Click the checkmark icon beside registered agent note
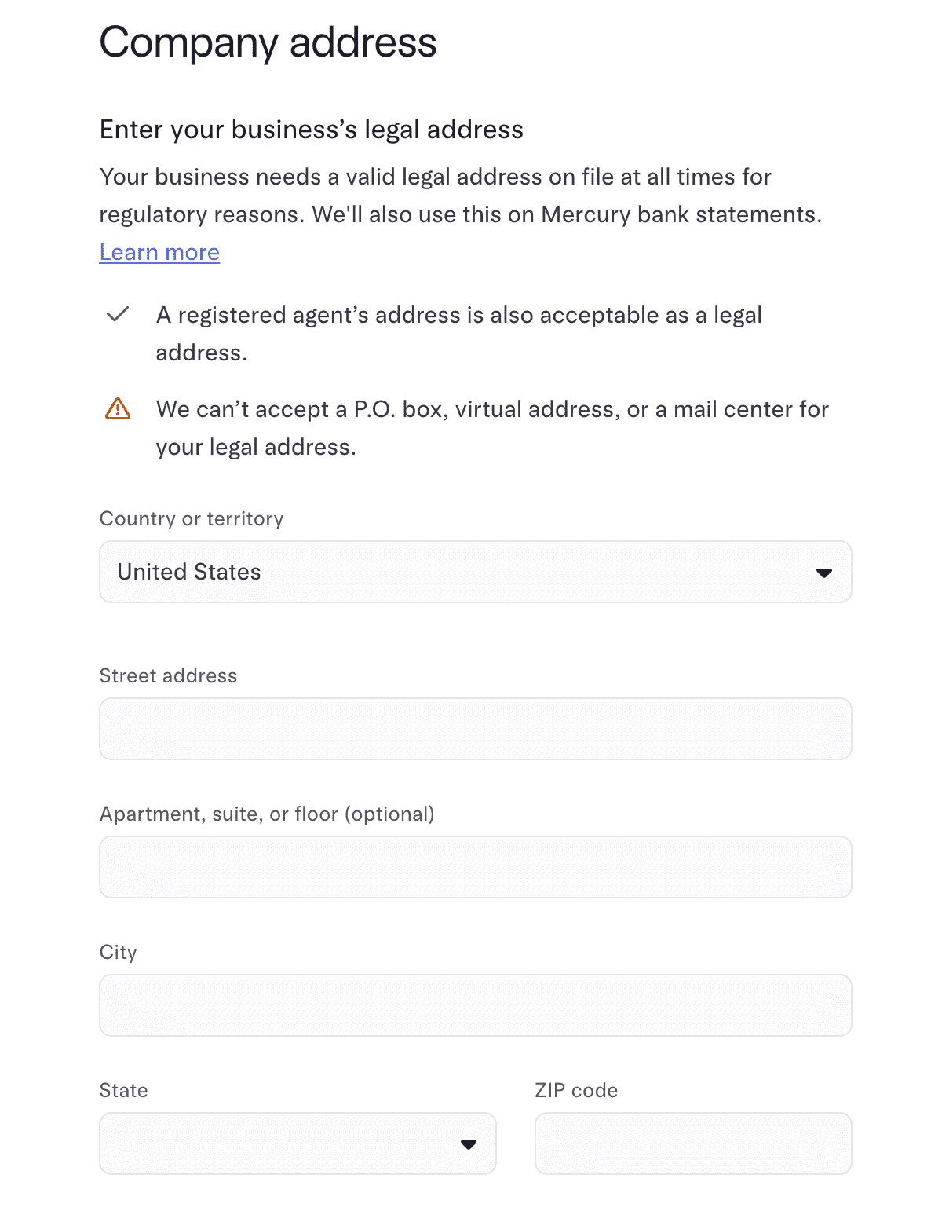The height and width of the screenshot is (1222, 931). tap(118, 315)
